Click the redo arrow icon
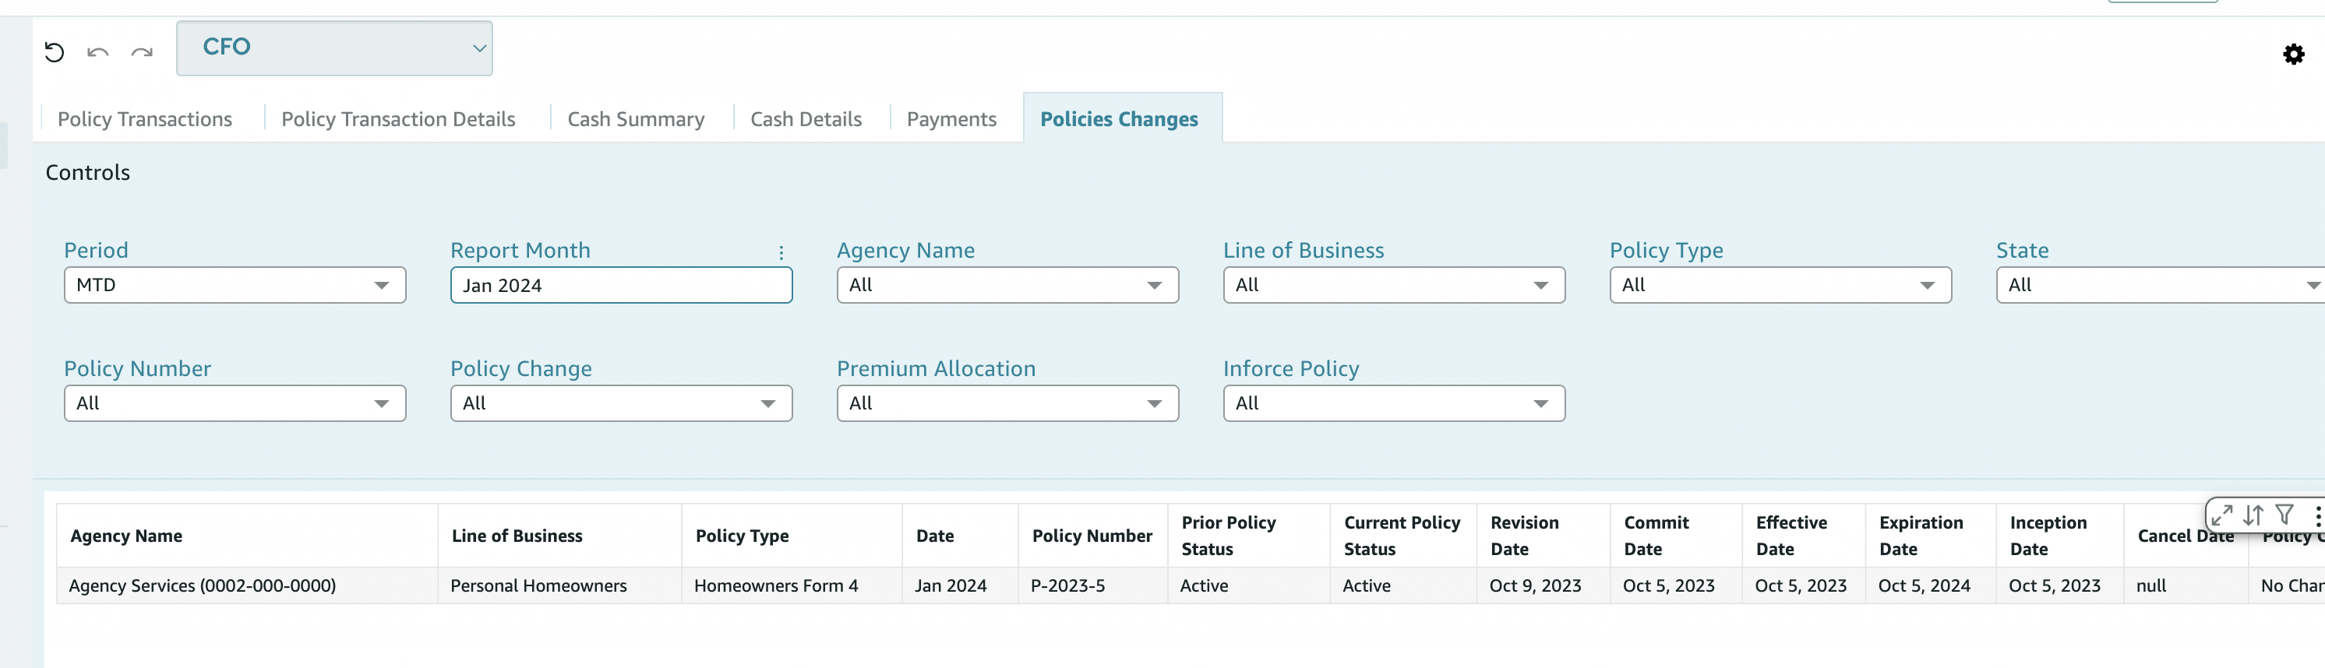The width and height of the screenshot is (2325, 668). tap(142, 52)
